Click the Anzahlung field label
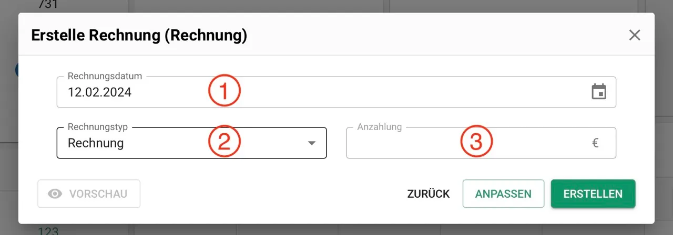 point(380,127)
